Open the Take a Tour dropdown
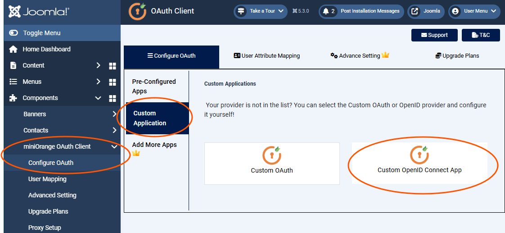This screenshot has height=233, width=505. (x=261, y=11)
